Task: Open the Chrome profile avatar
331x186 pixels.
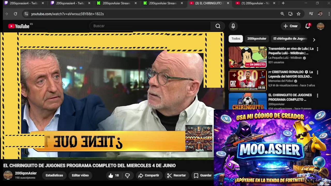Action: (320, 14)
